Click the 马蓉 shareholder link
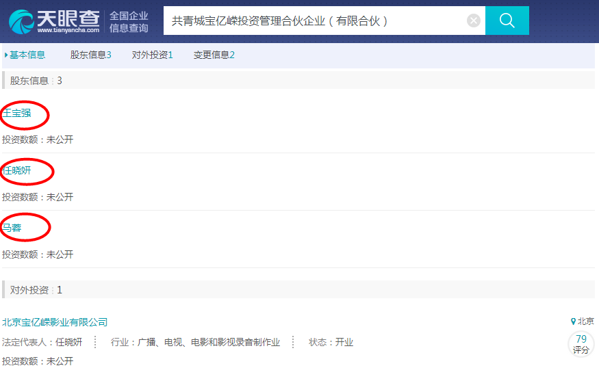This screenshot has height=368, width=599. tap(12, 228)
